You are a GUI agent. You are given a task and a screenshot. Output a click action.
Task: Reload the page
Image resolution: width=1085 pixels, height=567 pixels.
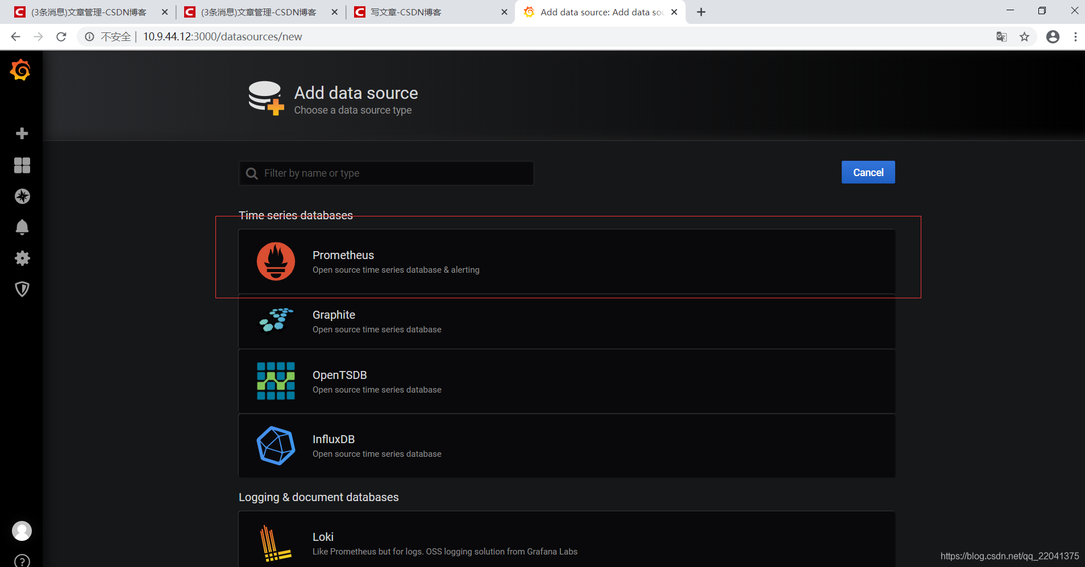tap(61, 37)
